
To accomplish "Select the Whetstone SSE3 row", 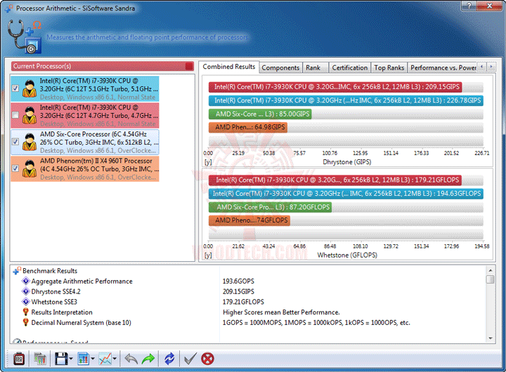I will pos(249,302).
